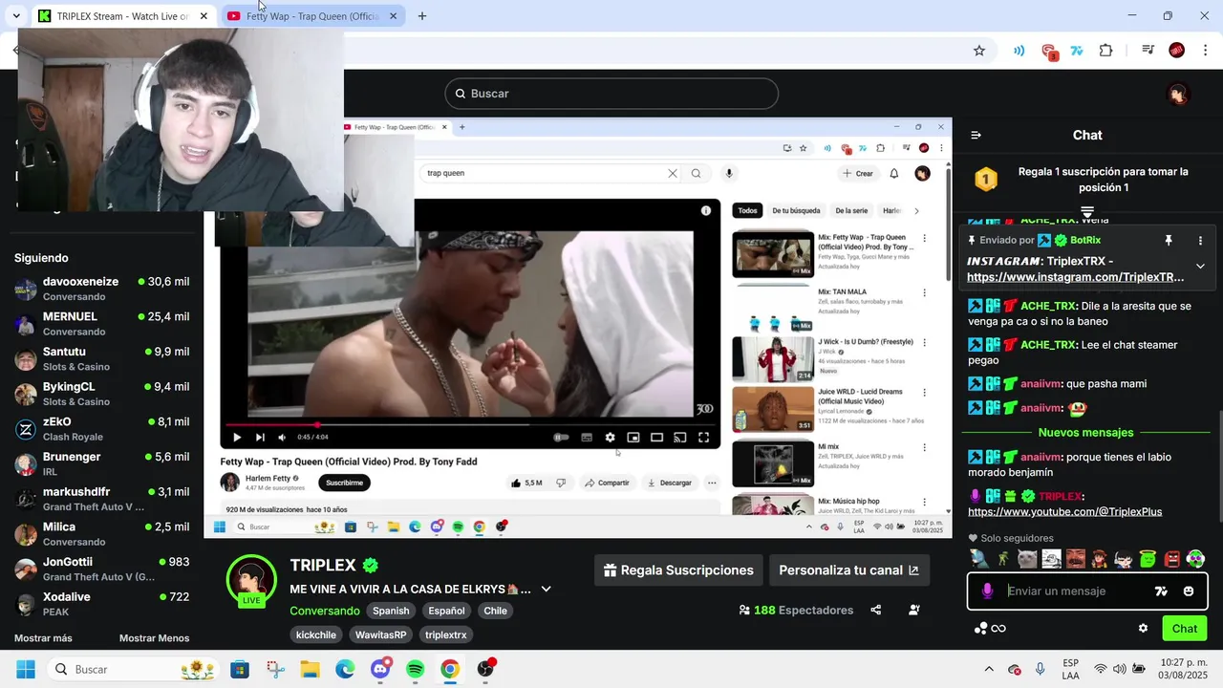1223x688 pixels.
Task: Select the Conversando category link
Action: (x=325, y=611)
